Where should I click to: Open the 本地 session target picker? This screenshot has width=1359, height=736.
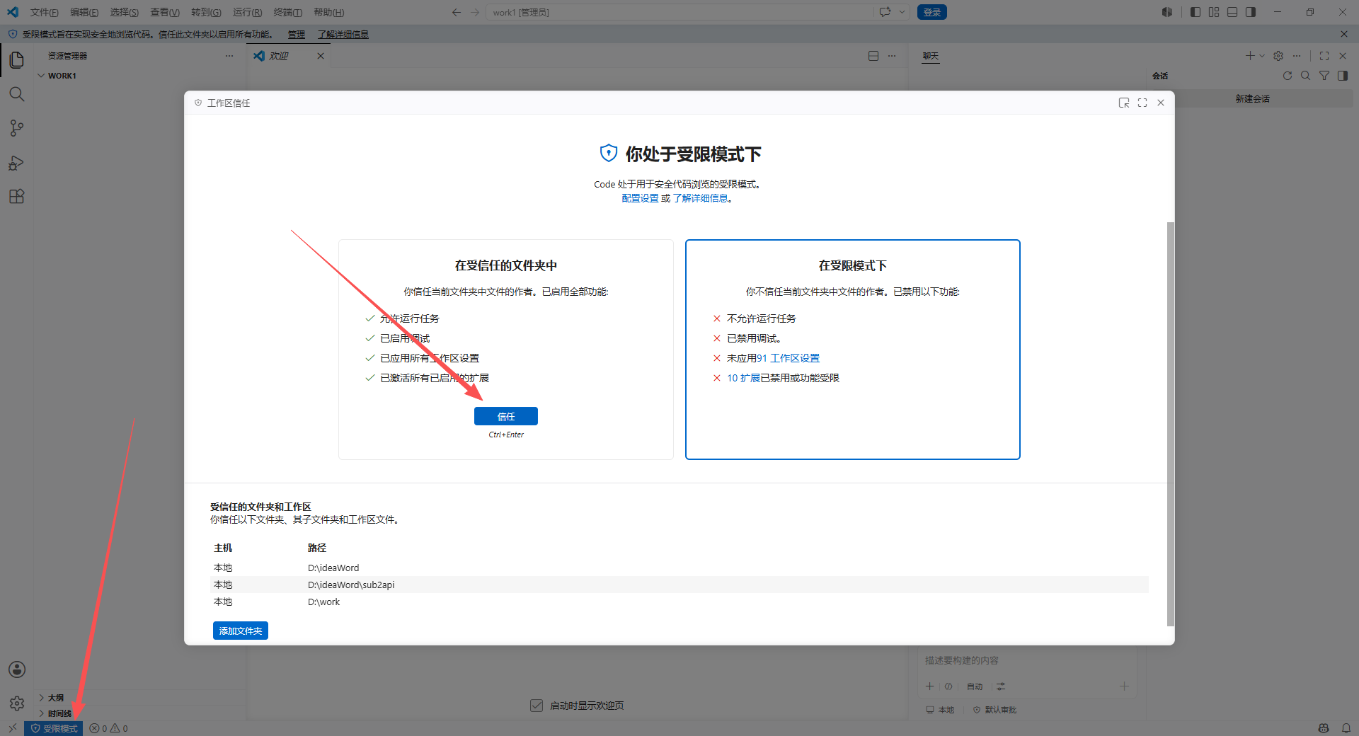(x=940, y=710)
